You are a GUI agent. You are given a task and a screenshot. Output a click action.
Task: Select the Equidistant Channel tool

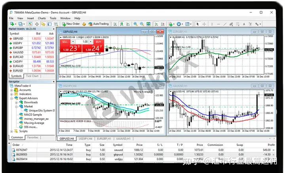point(231,24)
